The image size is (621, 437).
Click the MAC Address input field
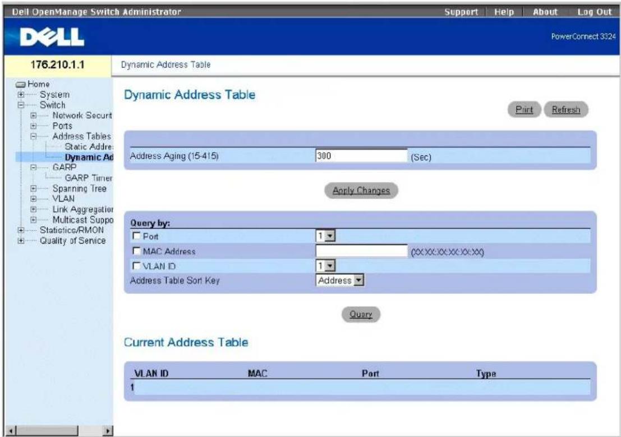pos(361,251)
